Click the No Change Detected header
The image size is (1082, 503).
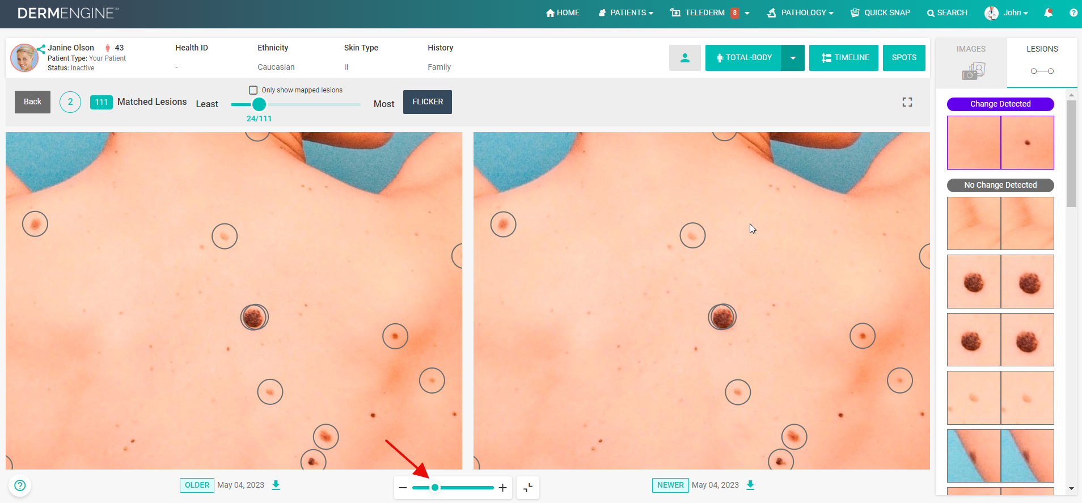pos(1000,185)
